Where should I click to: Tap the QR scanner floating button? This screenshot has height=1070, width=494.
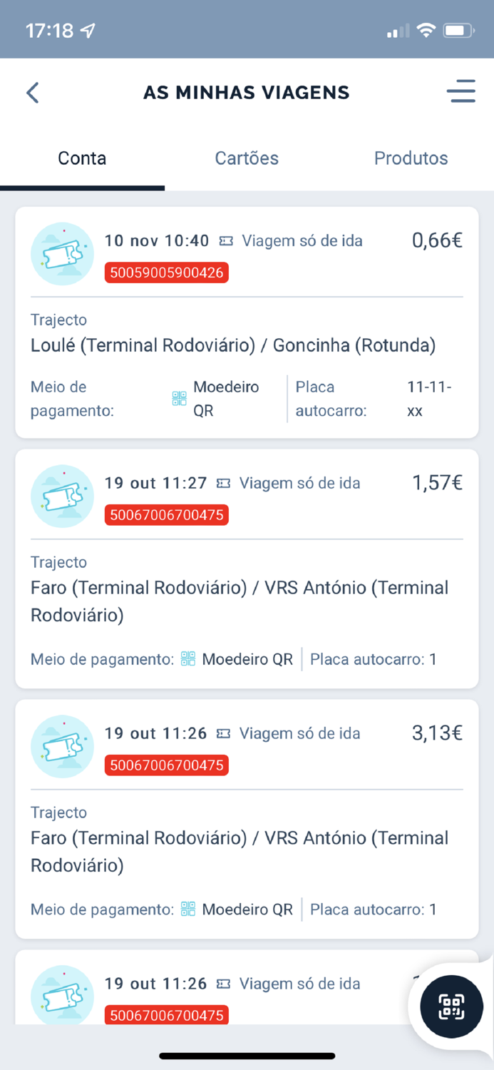click(452, 1007)
